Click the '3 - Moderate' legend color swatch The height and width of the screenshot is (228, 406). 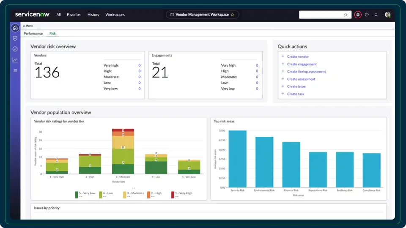125,195
